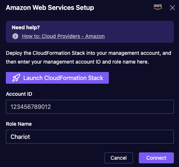Screen dimensions: 179x167
Task: Click the AWS logo icon
Action: click(x=158, y=7)
